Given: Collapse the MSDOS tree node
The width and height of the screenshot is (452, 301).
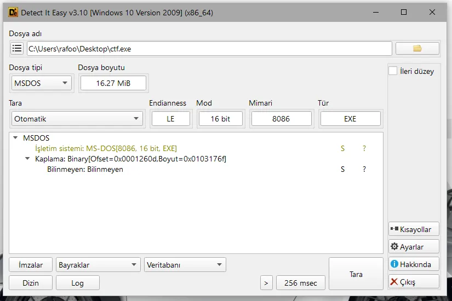Looking at the screenshot, I should 15,138.
